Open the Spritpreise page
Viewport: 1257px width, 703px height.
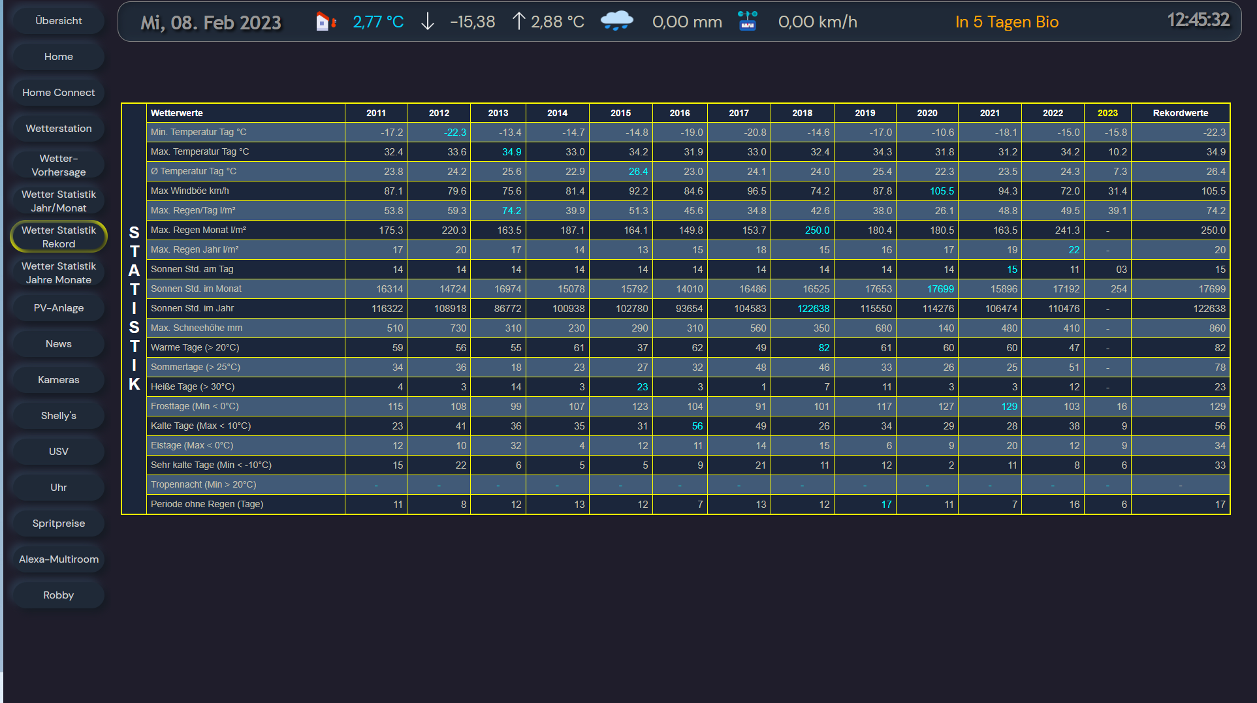[59, 523]
